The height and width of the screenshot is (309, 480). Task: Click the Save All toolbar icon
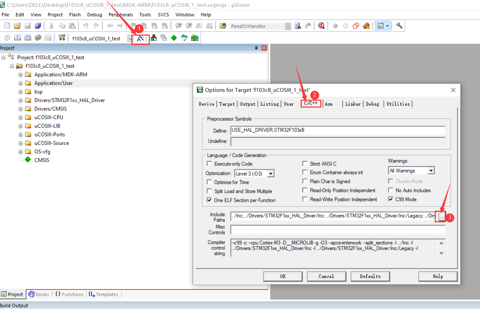pyautogui.click(x=38, y=26)
